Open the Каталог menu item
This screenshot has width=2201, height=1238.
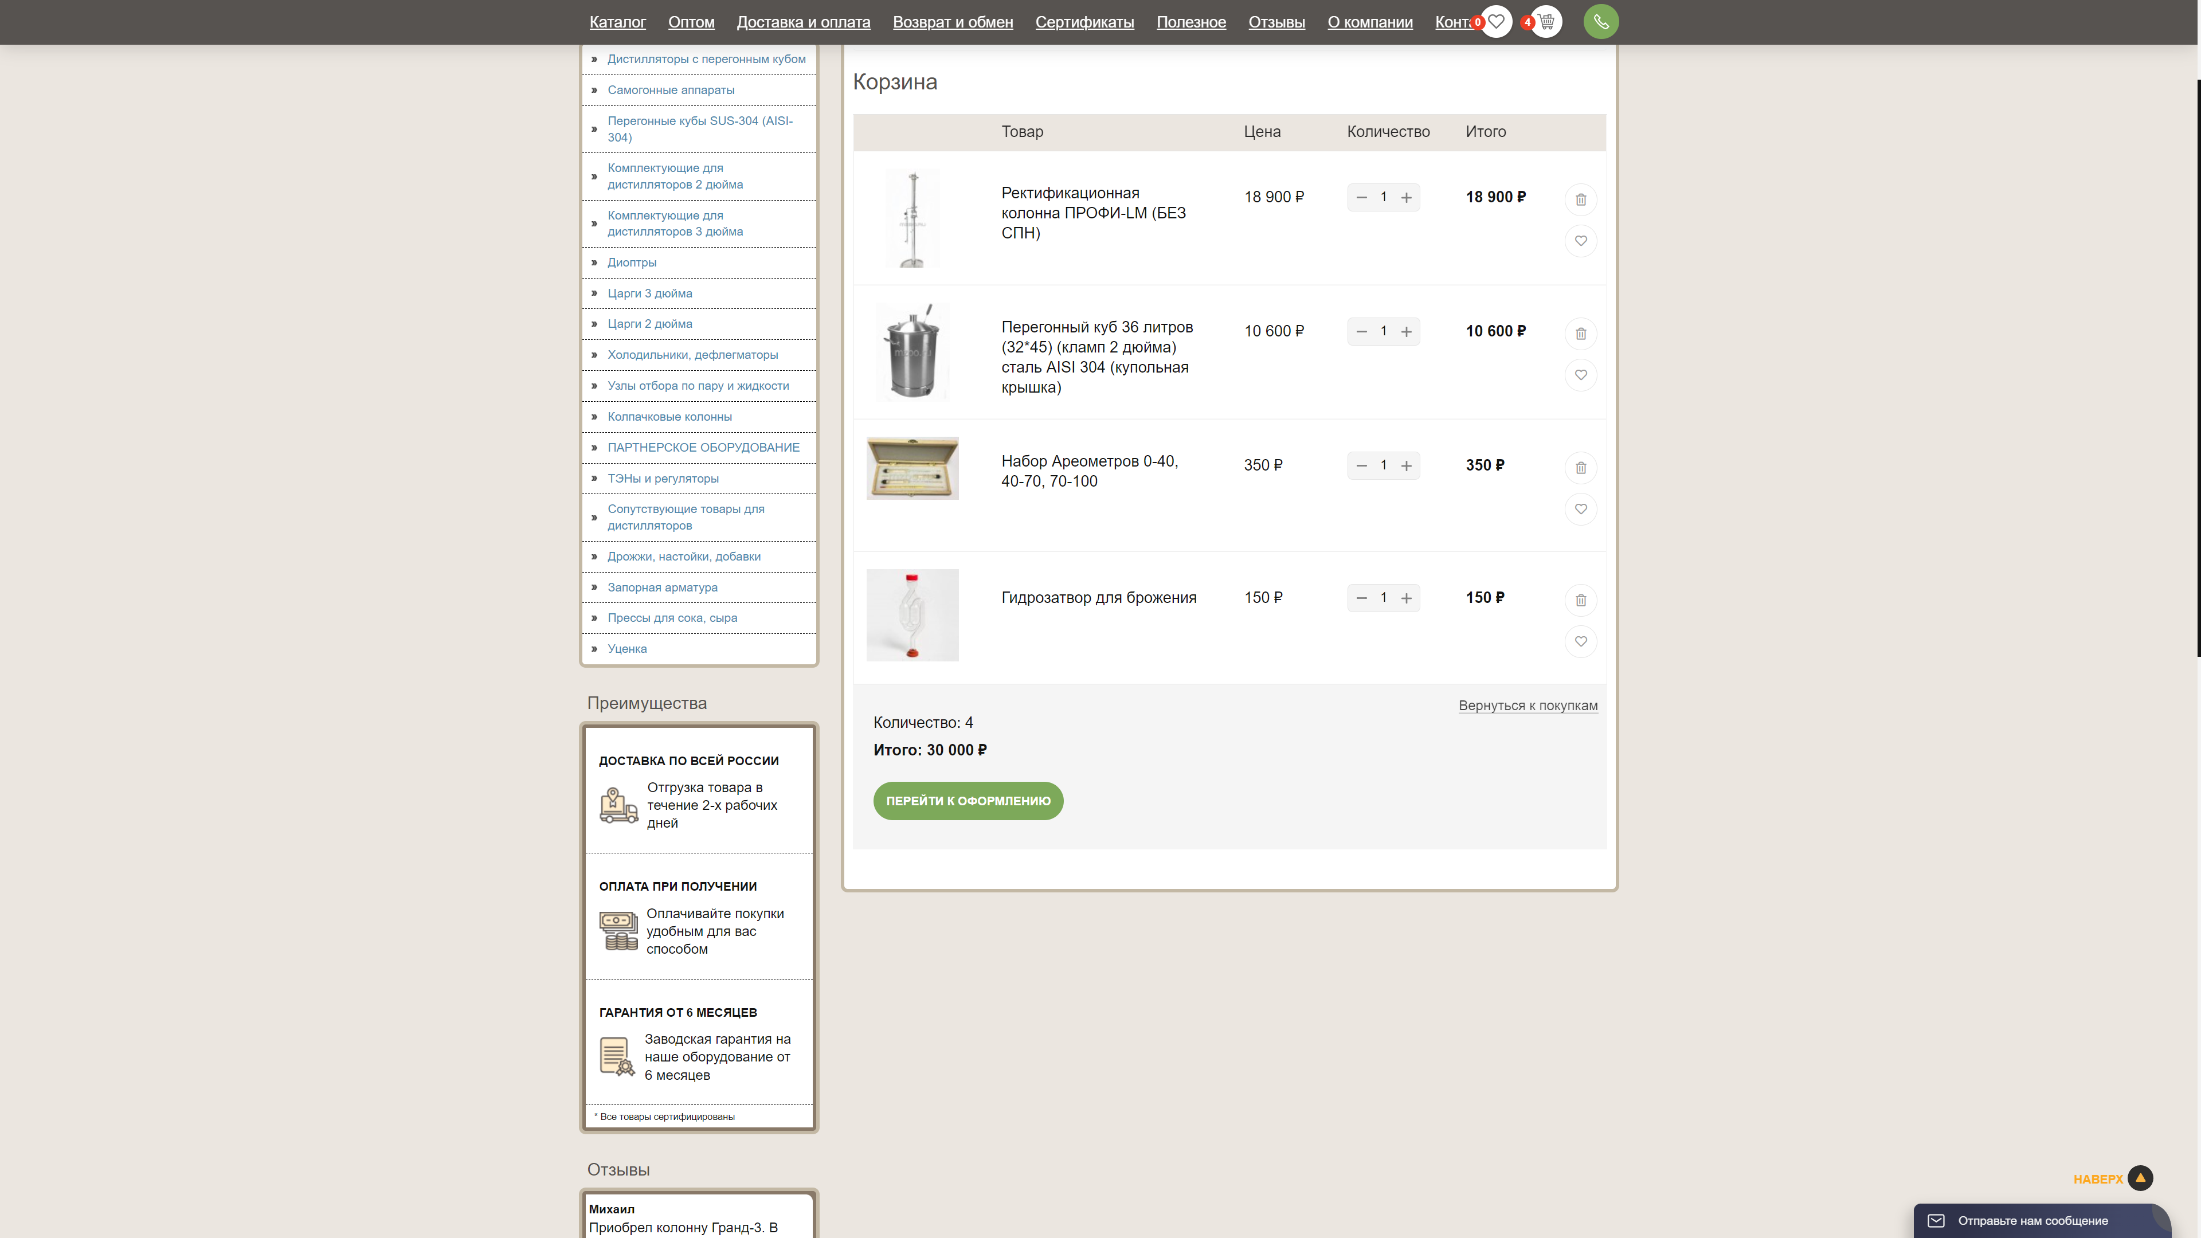pyautogui.click(x=617, y=22)
